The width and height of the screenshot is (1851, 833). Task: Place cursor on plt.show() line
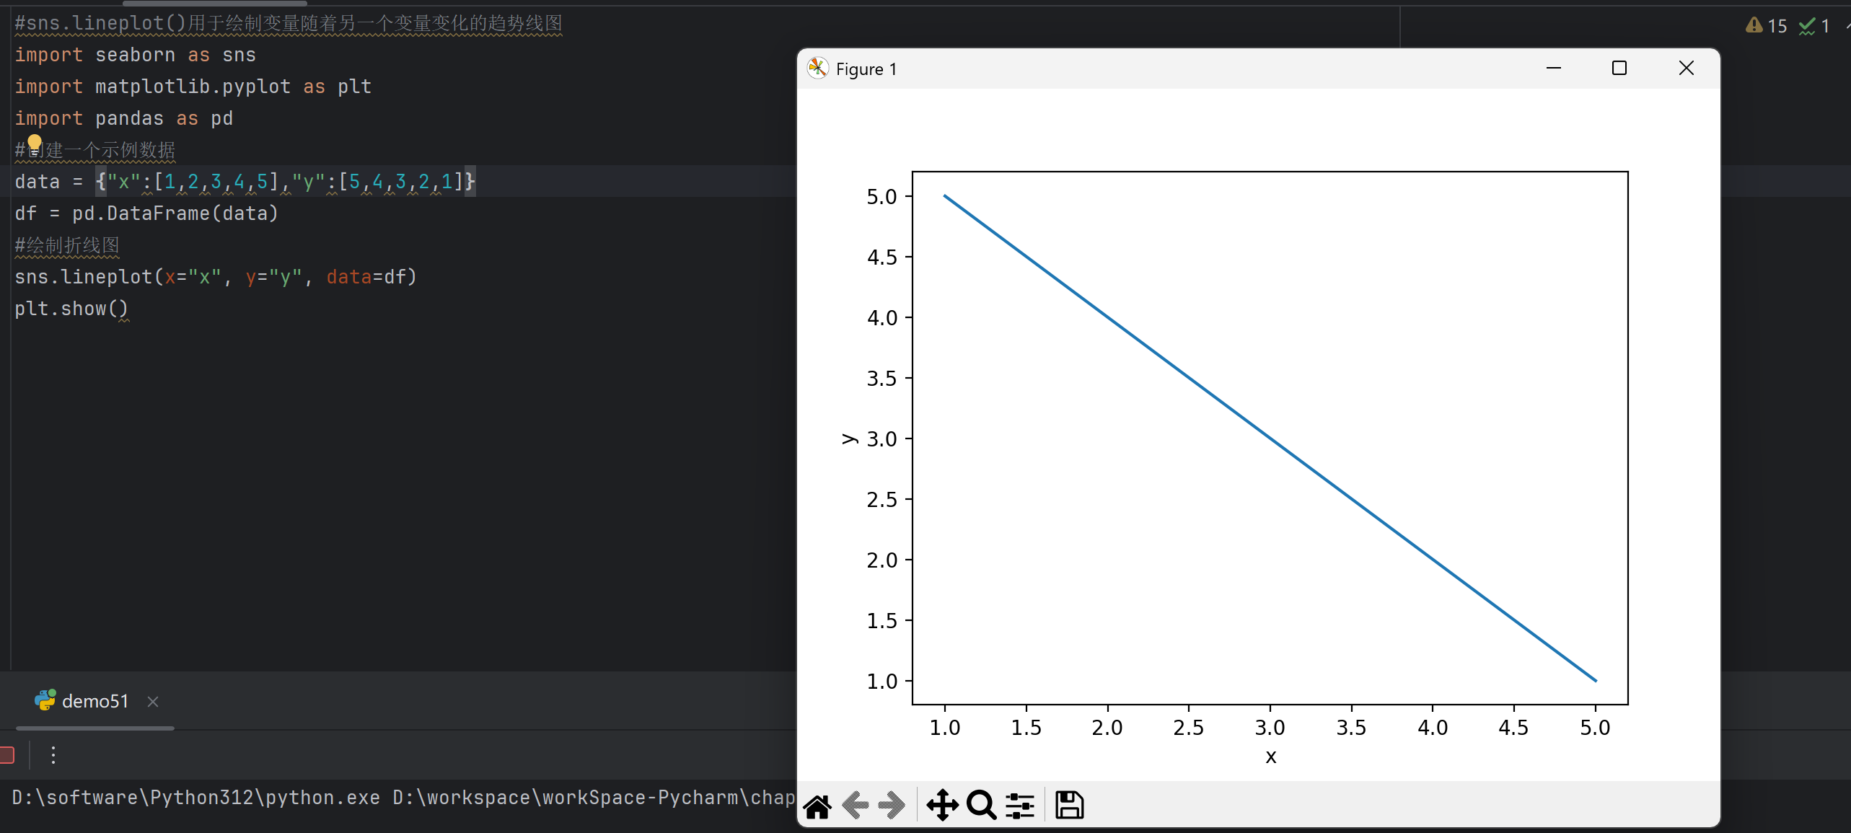(71, 309)
